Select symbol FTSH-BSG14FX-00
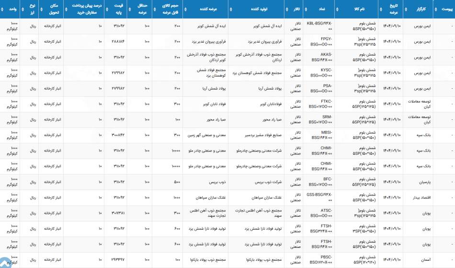Viewport: 455px width, 268px height. coord(322,244)
